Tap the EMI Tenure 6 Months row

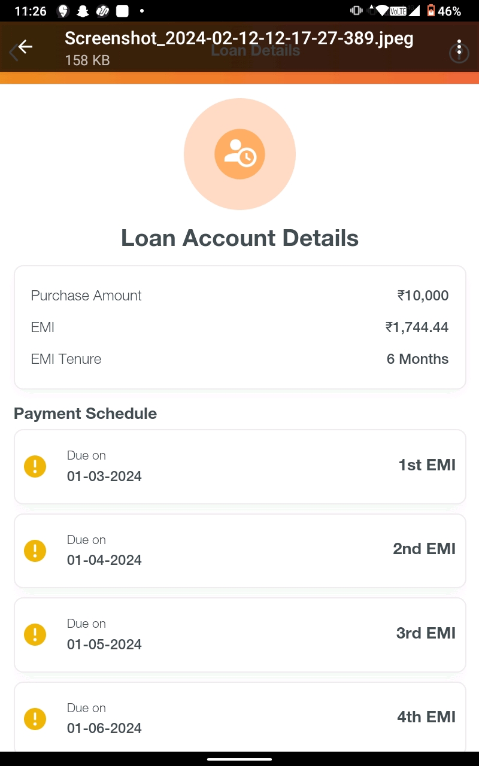click(239, 359)
